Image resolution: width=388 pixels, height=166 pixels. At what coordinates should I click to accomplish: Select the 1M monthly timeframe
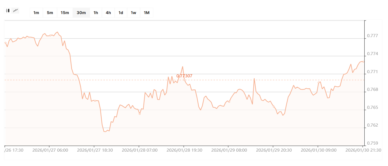click(147, 13)
